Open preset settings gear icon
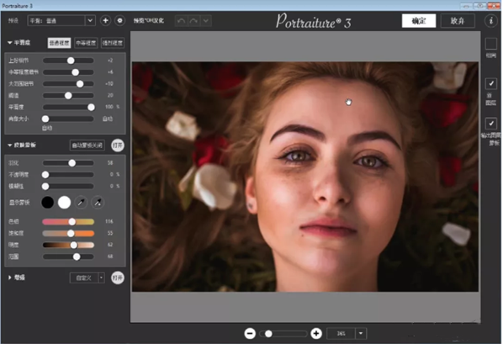Viewport: 503px width, 344px height. click(x=119, y=20)
